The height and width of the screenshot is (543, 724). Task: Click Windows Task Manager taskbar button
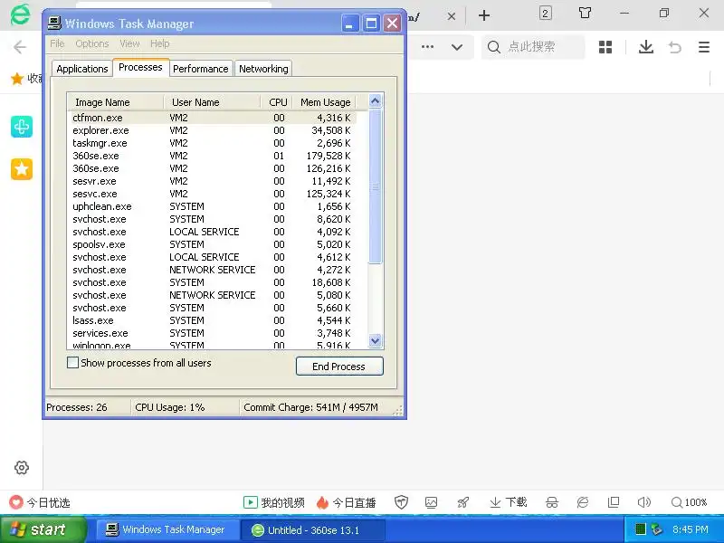coord(167,529)
